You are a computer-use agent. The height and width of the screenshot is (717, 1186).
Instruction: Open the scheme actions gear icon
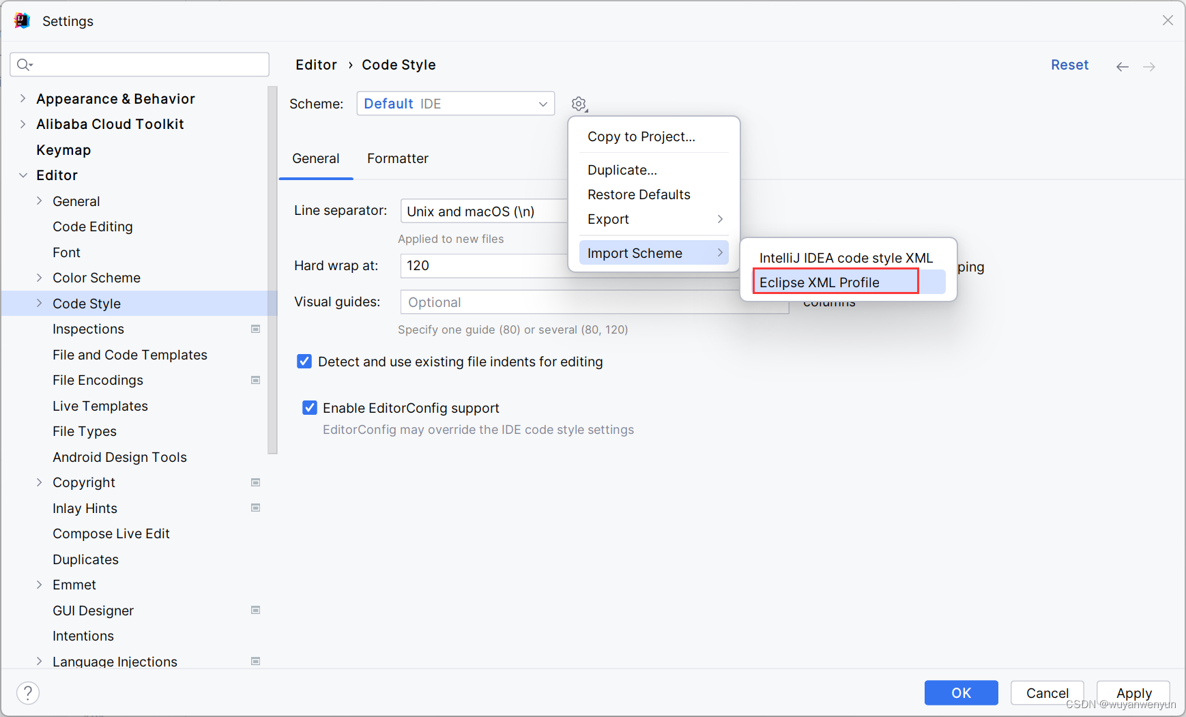(579, 104)
